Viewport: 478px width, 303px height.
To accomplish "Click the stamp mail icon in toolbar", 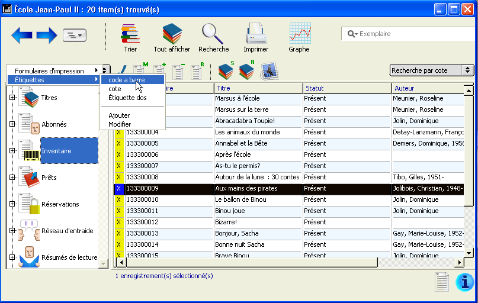I will (270, 71).
